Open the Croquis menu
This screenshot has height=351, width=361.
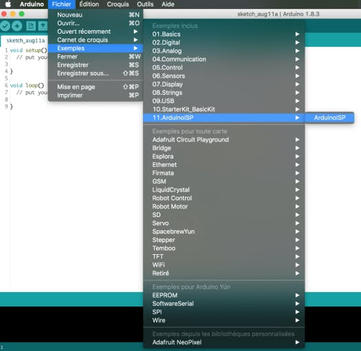point(118,4)
